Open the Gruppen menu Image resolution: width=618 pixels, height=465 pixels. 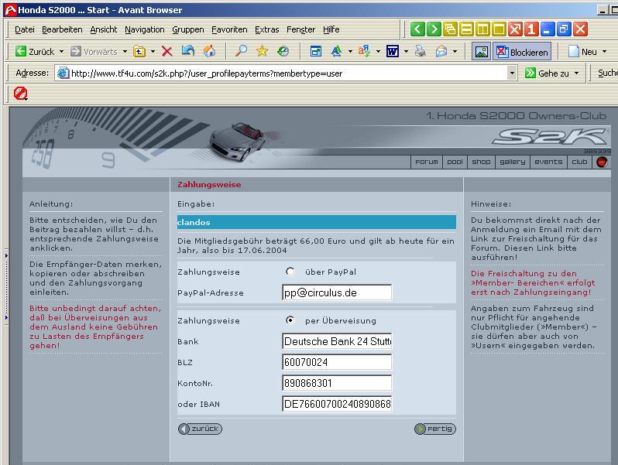pos(187,29)
